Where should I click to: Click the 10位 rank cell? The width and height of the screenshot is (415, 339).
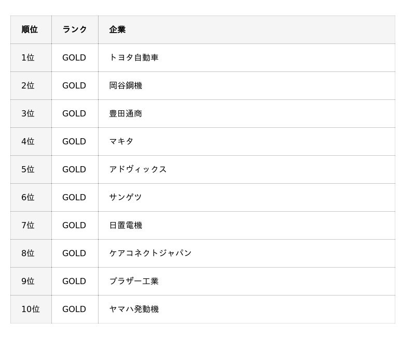[31, 309]
